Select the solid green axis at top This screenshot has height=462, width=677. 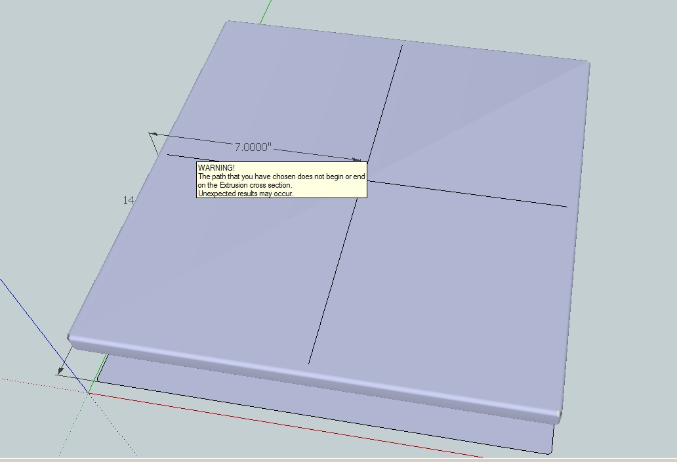pos(266,10)
